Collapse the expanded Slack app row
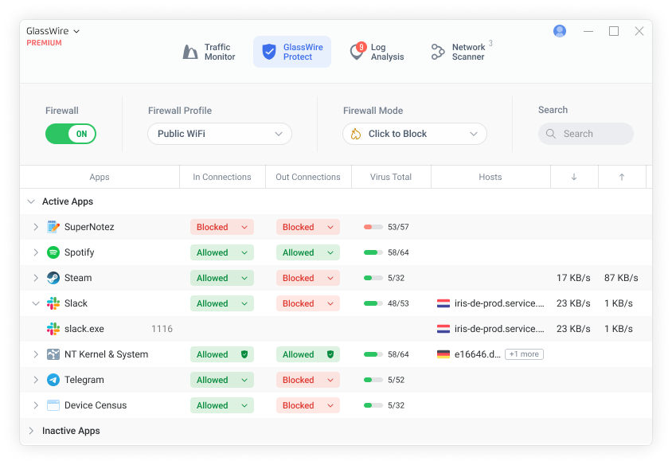This screenshot has height=465, width=672. tap(35, 303)
